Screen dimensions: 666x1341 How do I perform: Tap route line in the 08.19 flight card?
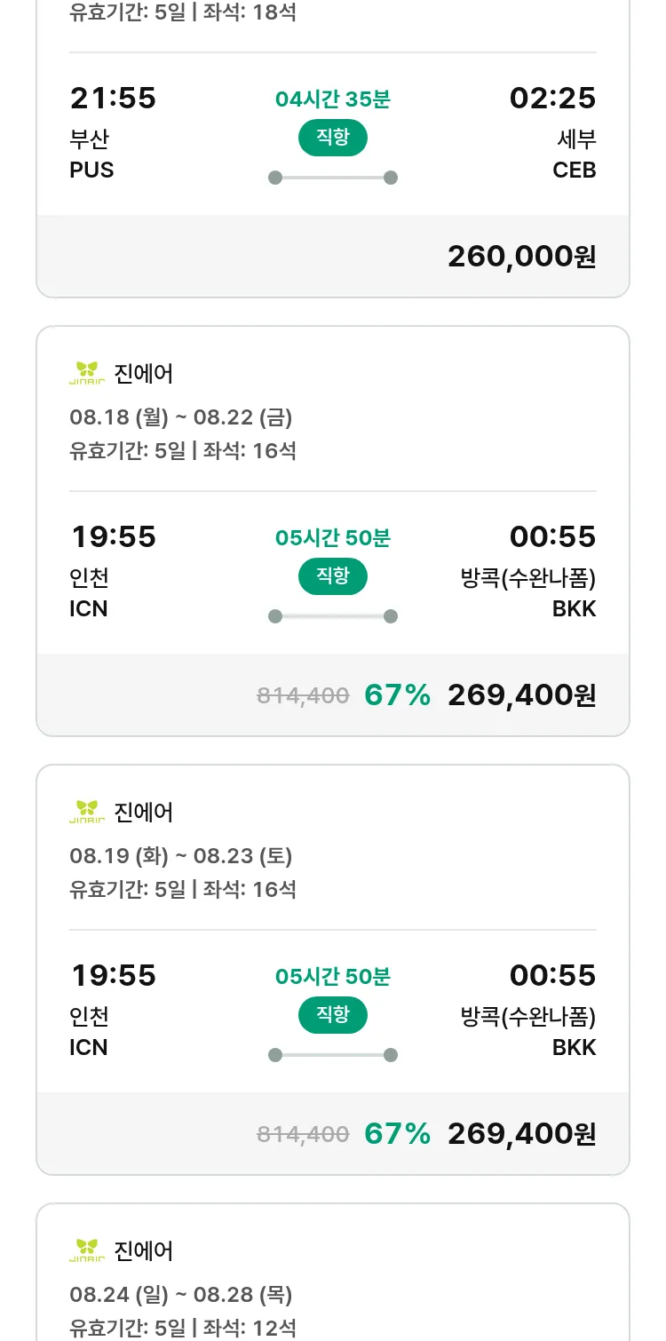point(332,1055)
